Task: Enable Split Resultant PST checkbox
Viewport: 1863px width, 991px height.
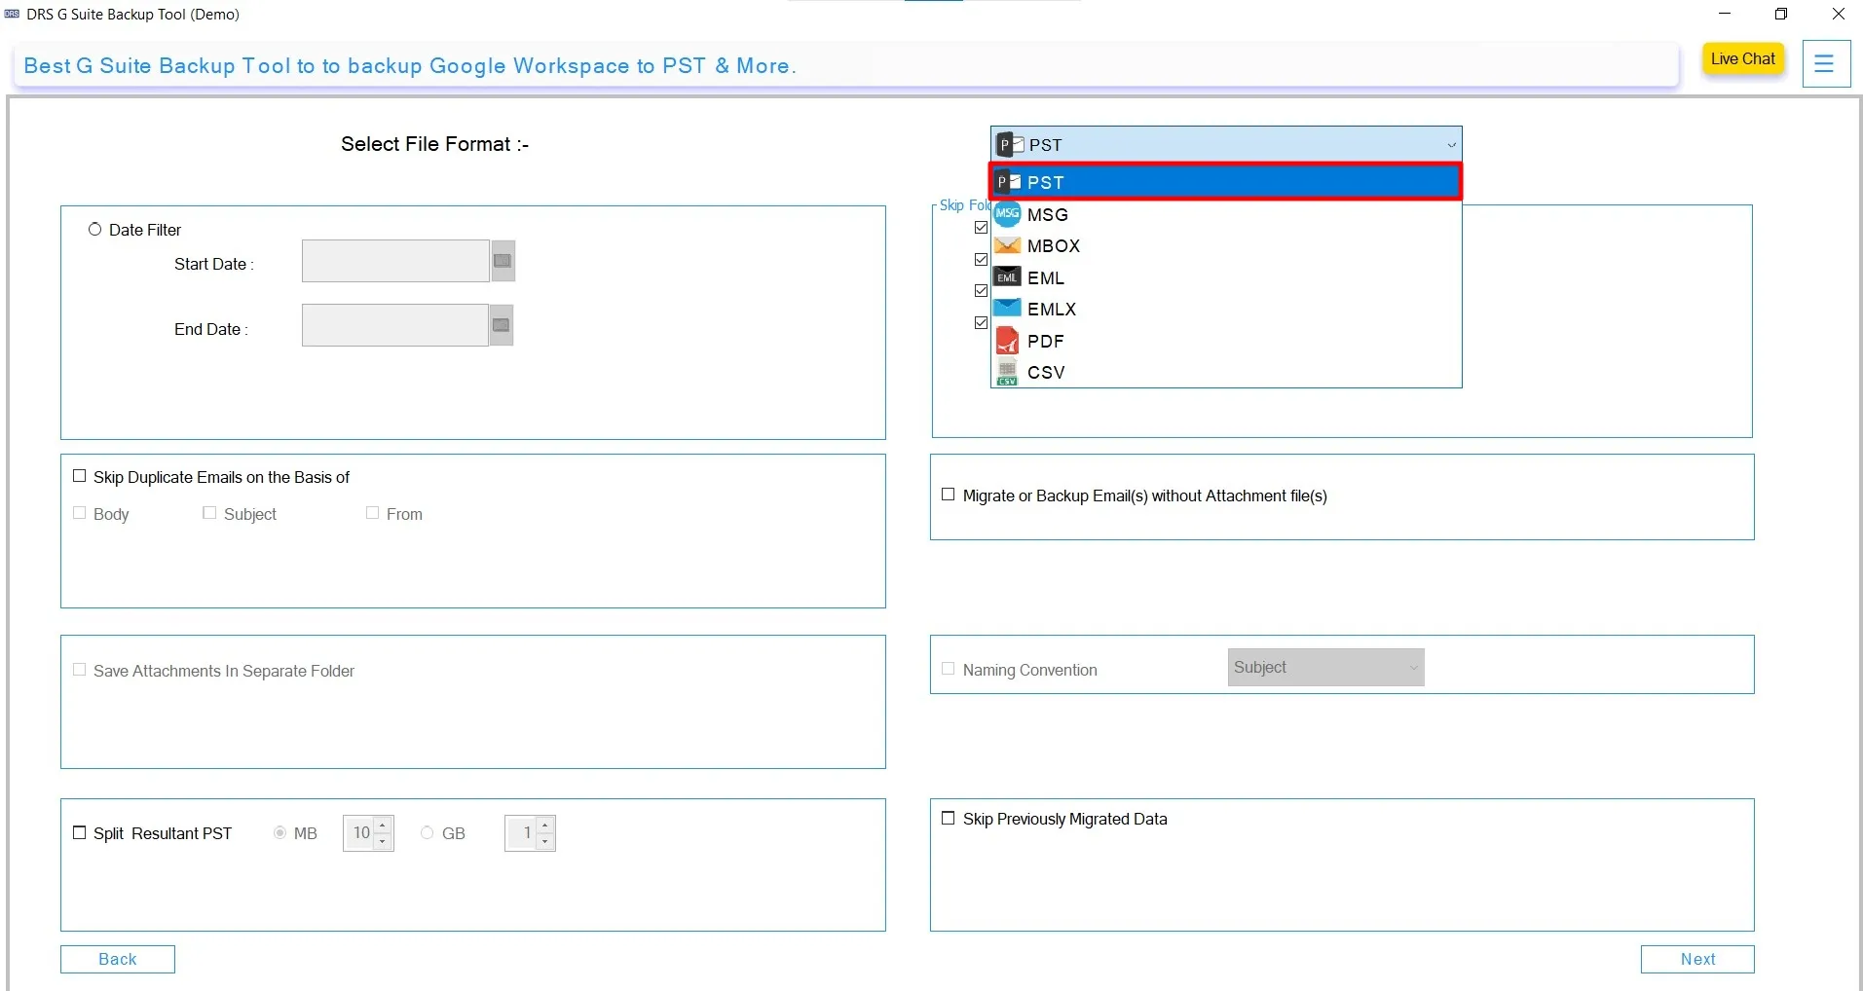Action: [x=80, y=832]
